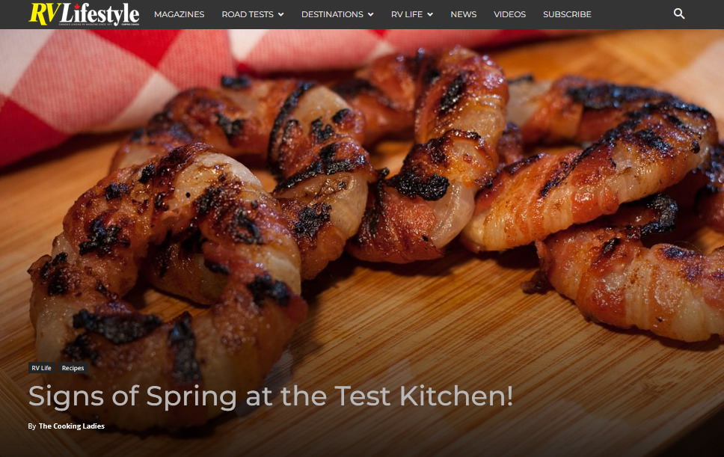Expand the Destinations chevron arrow
724x457 pixels.
[x=370, y=14]
